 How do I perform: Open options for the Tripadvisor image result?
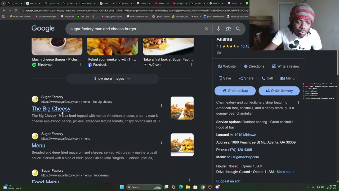click(80, 65)
